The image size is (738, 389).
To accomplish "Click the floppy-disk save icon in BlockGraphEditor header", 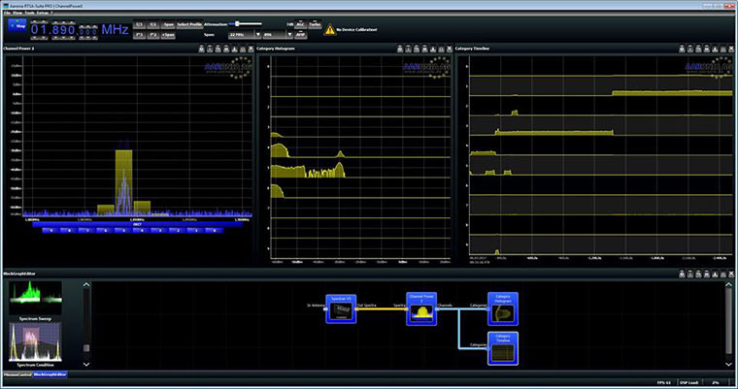I will pyautogui.click(x=707, y=274).
